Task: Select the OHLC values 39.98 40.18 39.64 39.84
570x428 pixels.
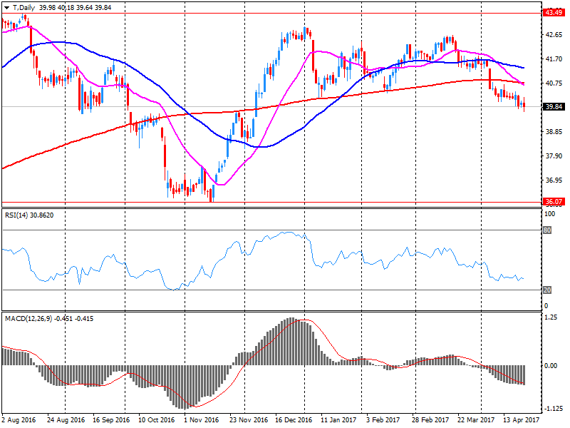Action: click(75, 8)
